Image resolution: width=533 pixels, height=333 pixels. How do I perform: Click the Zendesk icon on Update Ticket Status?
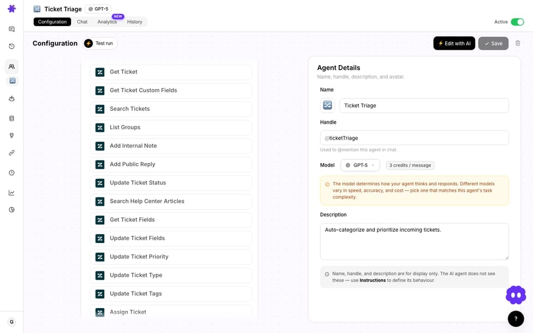100,183
